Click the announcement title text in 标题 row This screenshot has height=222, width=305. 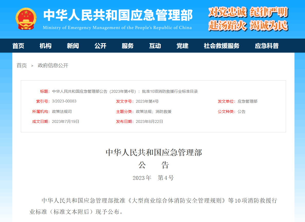[125, 91]
